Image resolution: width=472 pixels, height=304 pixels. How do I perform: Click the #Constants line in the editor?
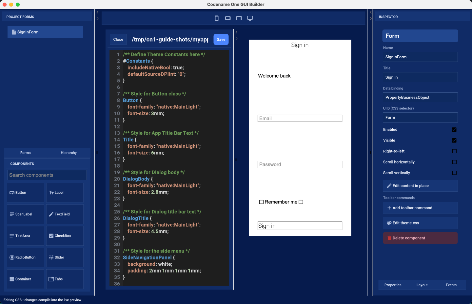click(x=138, y=61)
